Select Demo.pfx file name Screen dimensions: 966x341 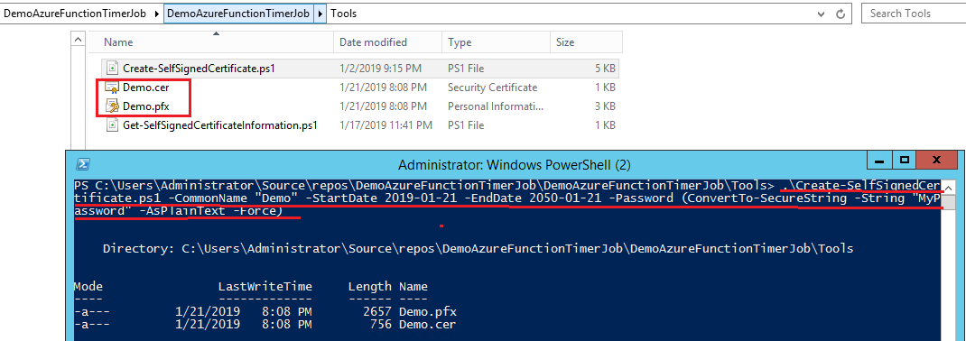[x=145, y=106]
